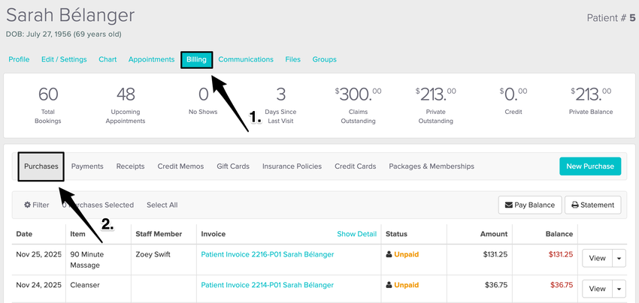Click the red $36.75 balance value
The width and height of the screenshot is (639, 303).
562,285
